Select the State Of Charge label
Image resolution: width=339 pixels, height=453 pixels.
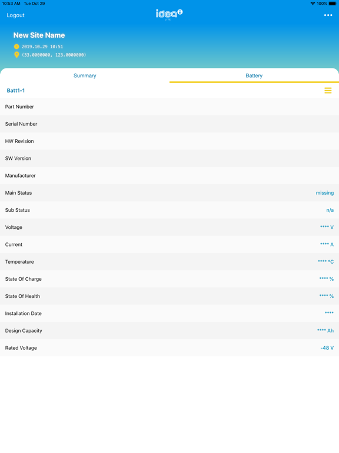[24, 279]
